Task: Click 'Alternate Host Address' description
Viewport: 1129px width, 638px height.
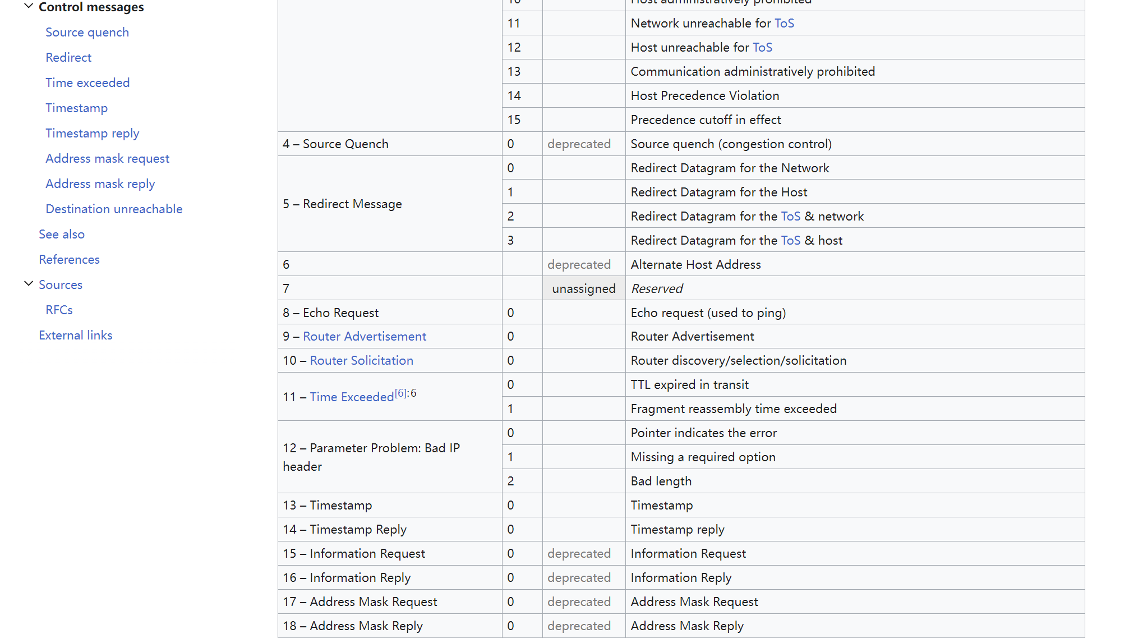Action: 695,264
